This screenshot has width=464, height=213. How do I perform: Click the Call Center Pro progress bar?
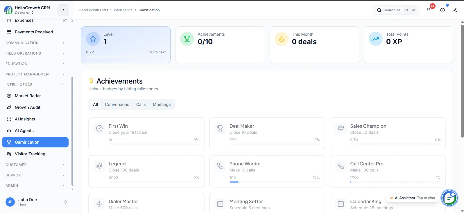(x=395, y=182)
